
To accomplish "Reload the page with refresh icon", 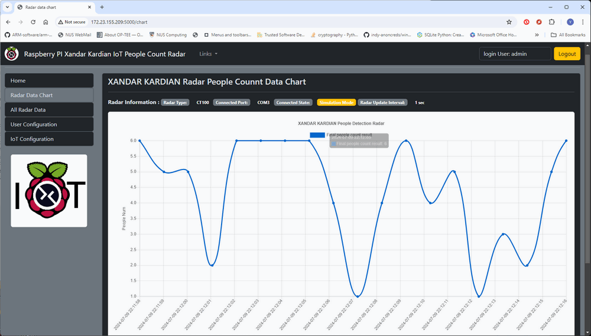I will coord(33,22).
